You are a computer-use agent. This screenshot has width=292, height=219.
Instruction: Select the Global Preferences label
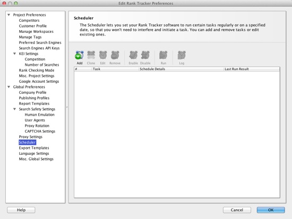tap(29, 87)
